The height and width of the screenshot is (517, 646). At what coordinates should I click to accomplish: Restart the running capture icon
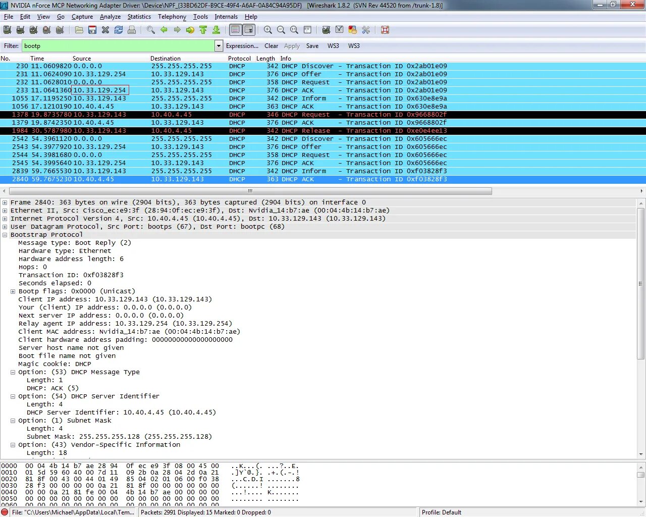60,30
